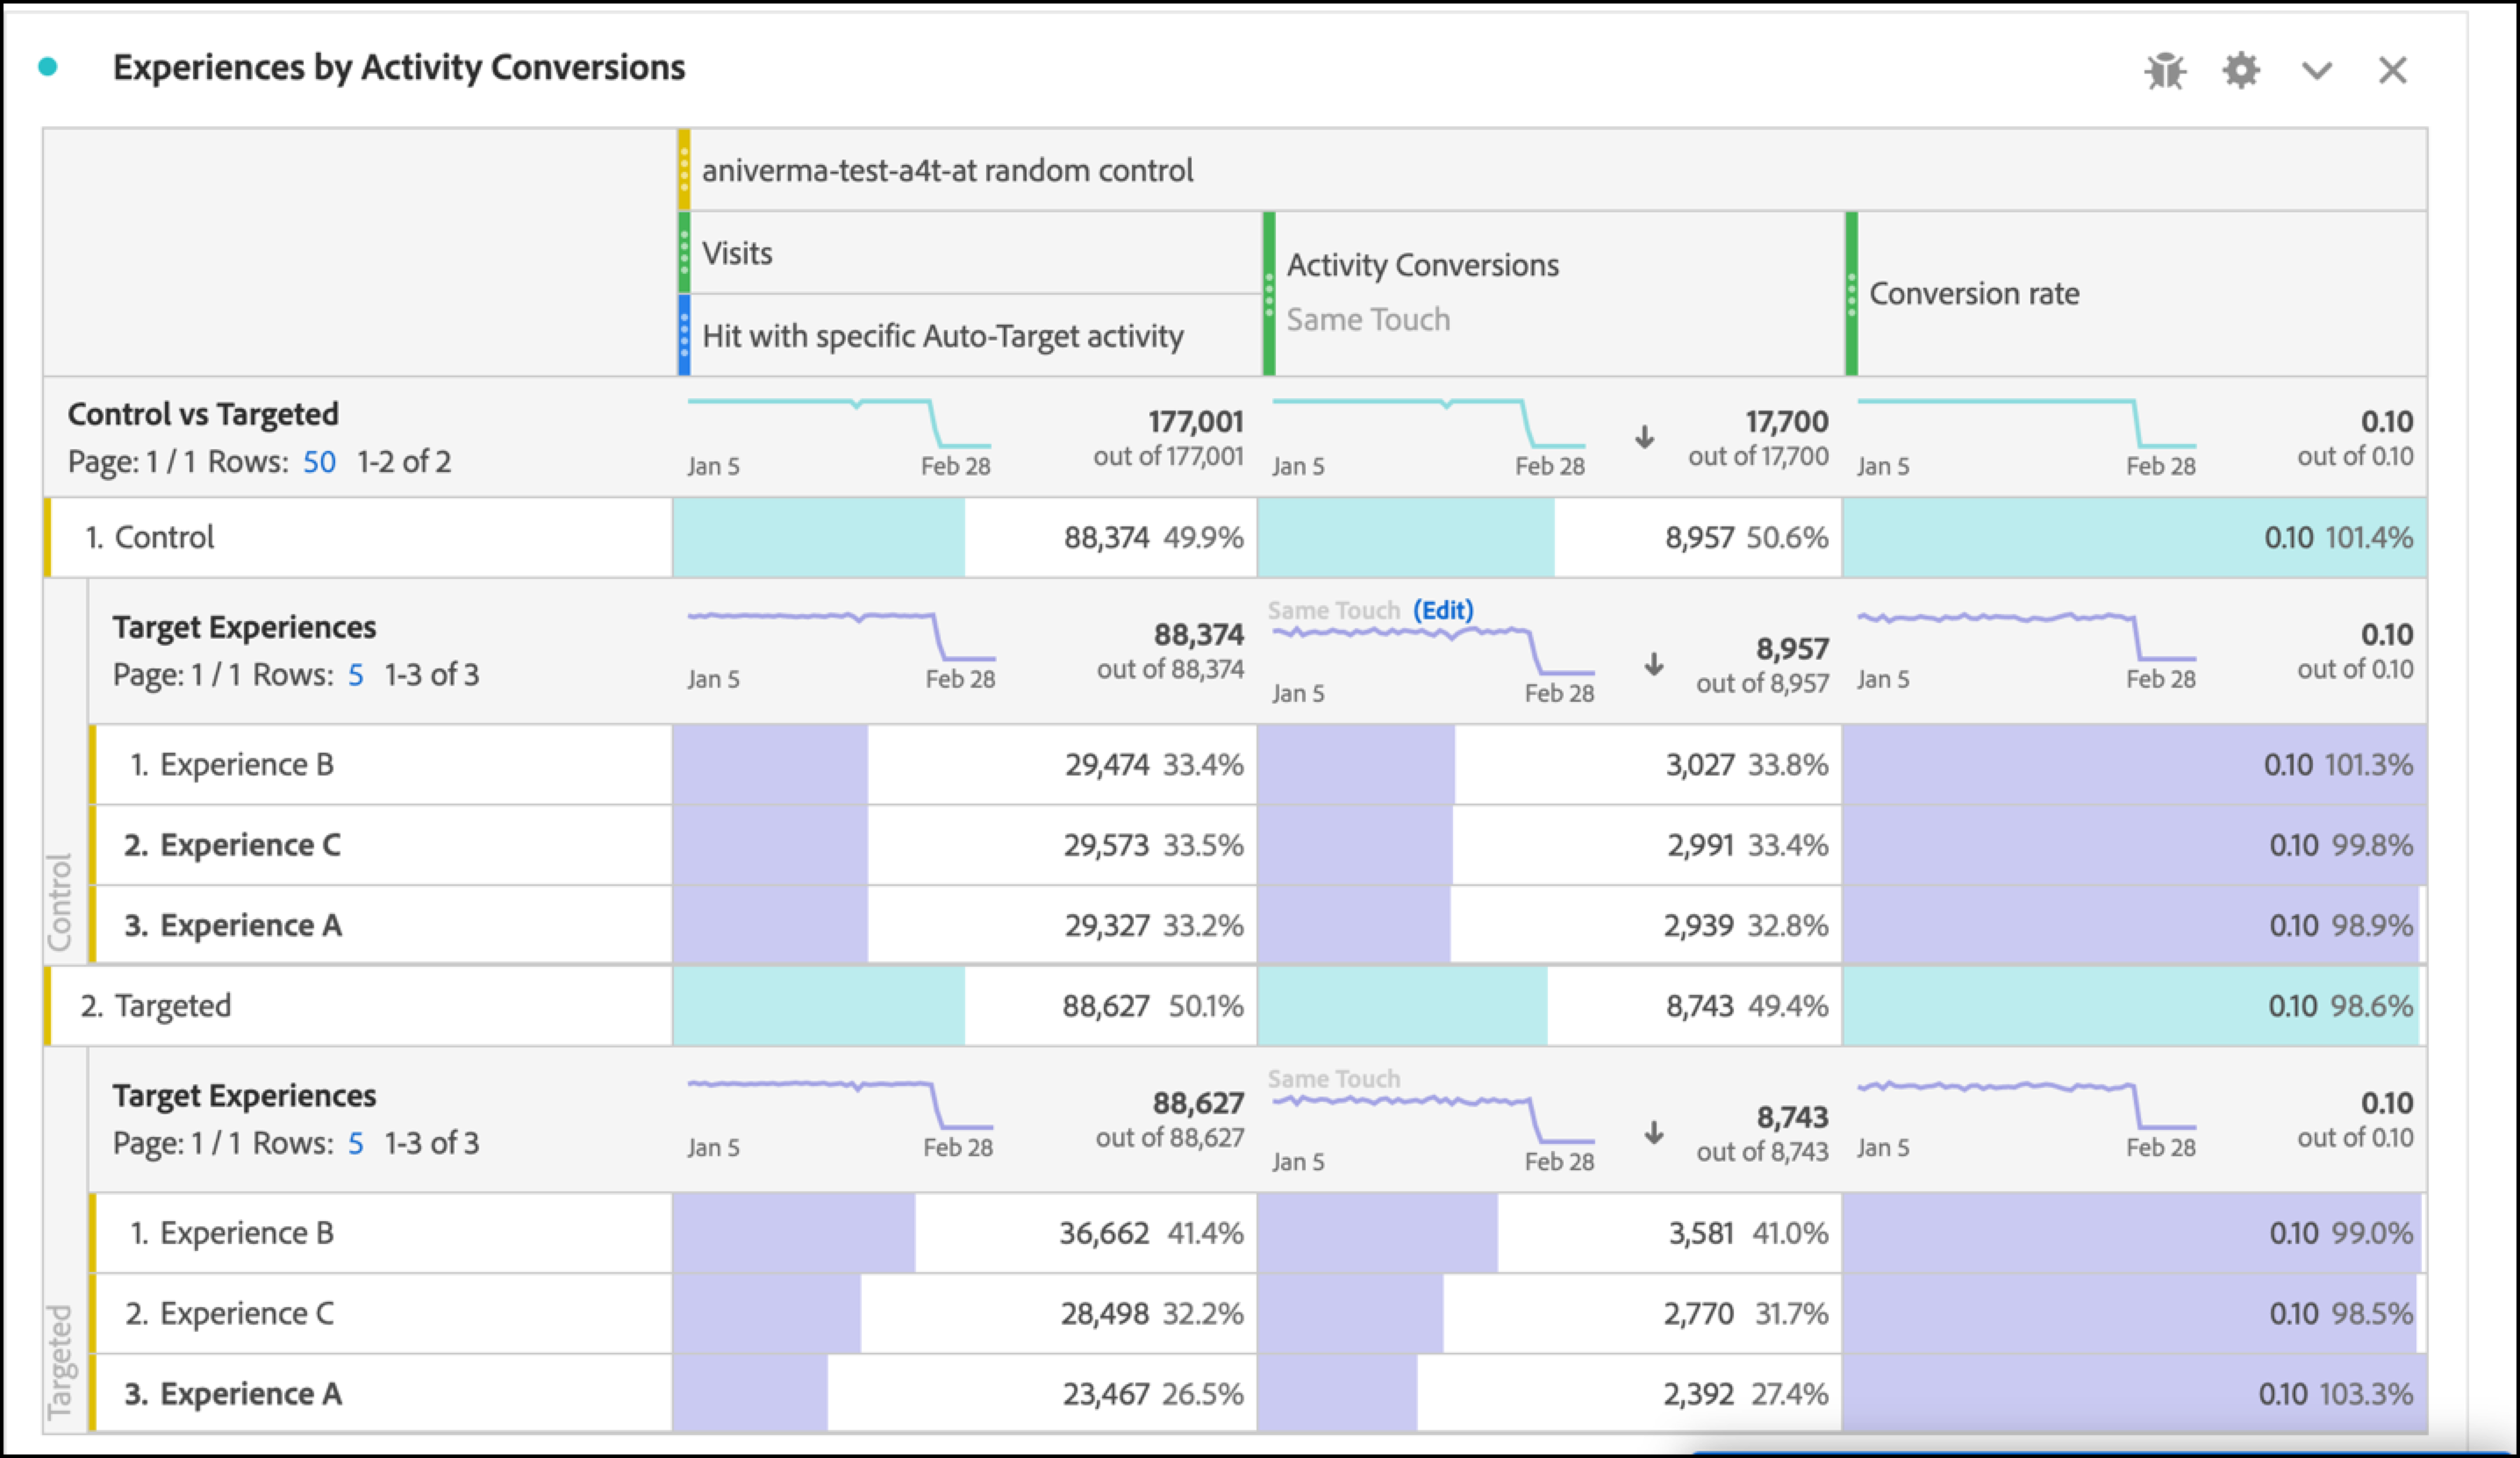The image size is (2520, 1458).
Task: Click sort arrow beside 8,957 out of 8,957
Action: [x=1654, y=664]
